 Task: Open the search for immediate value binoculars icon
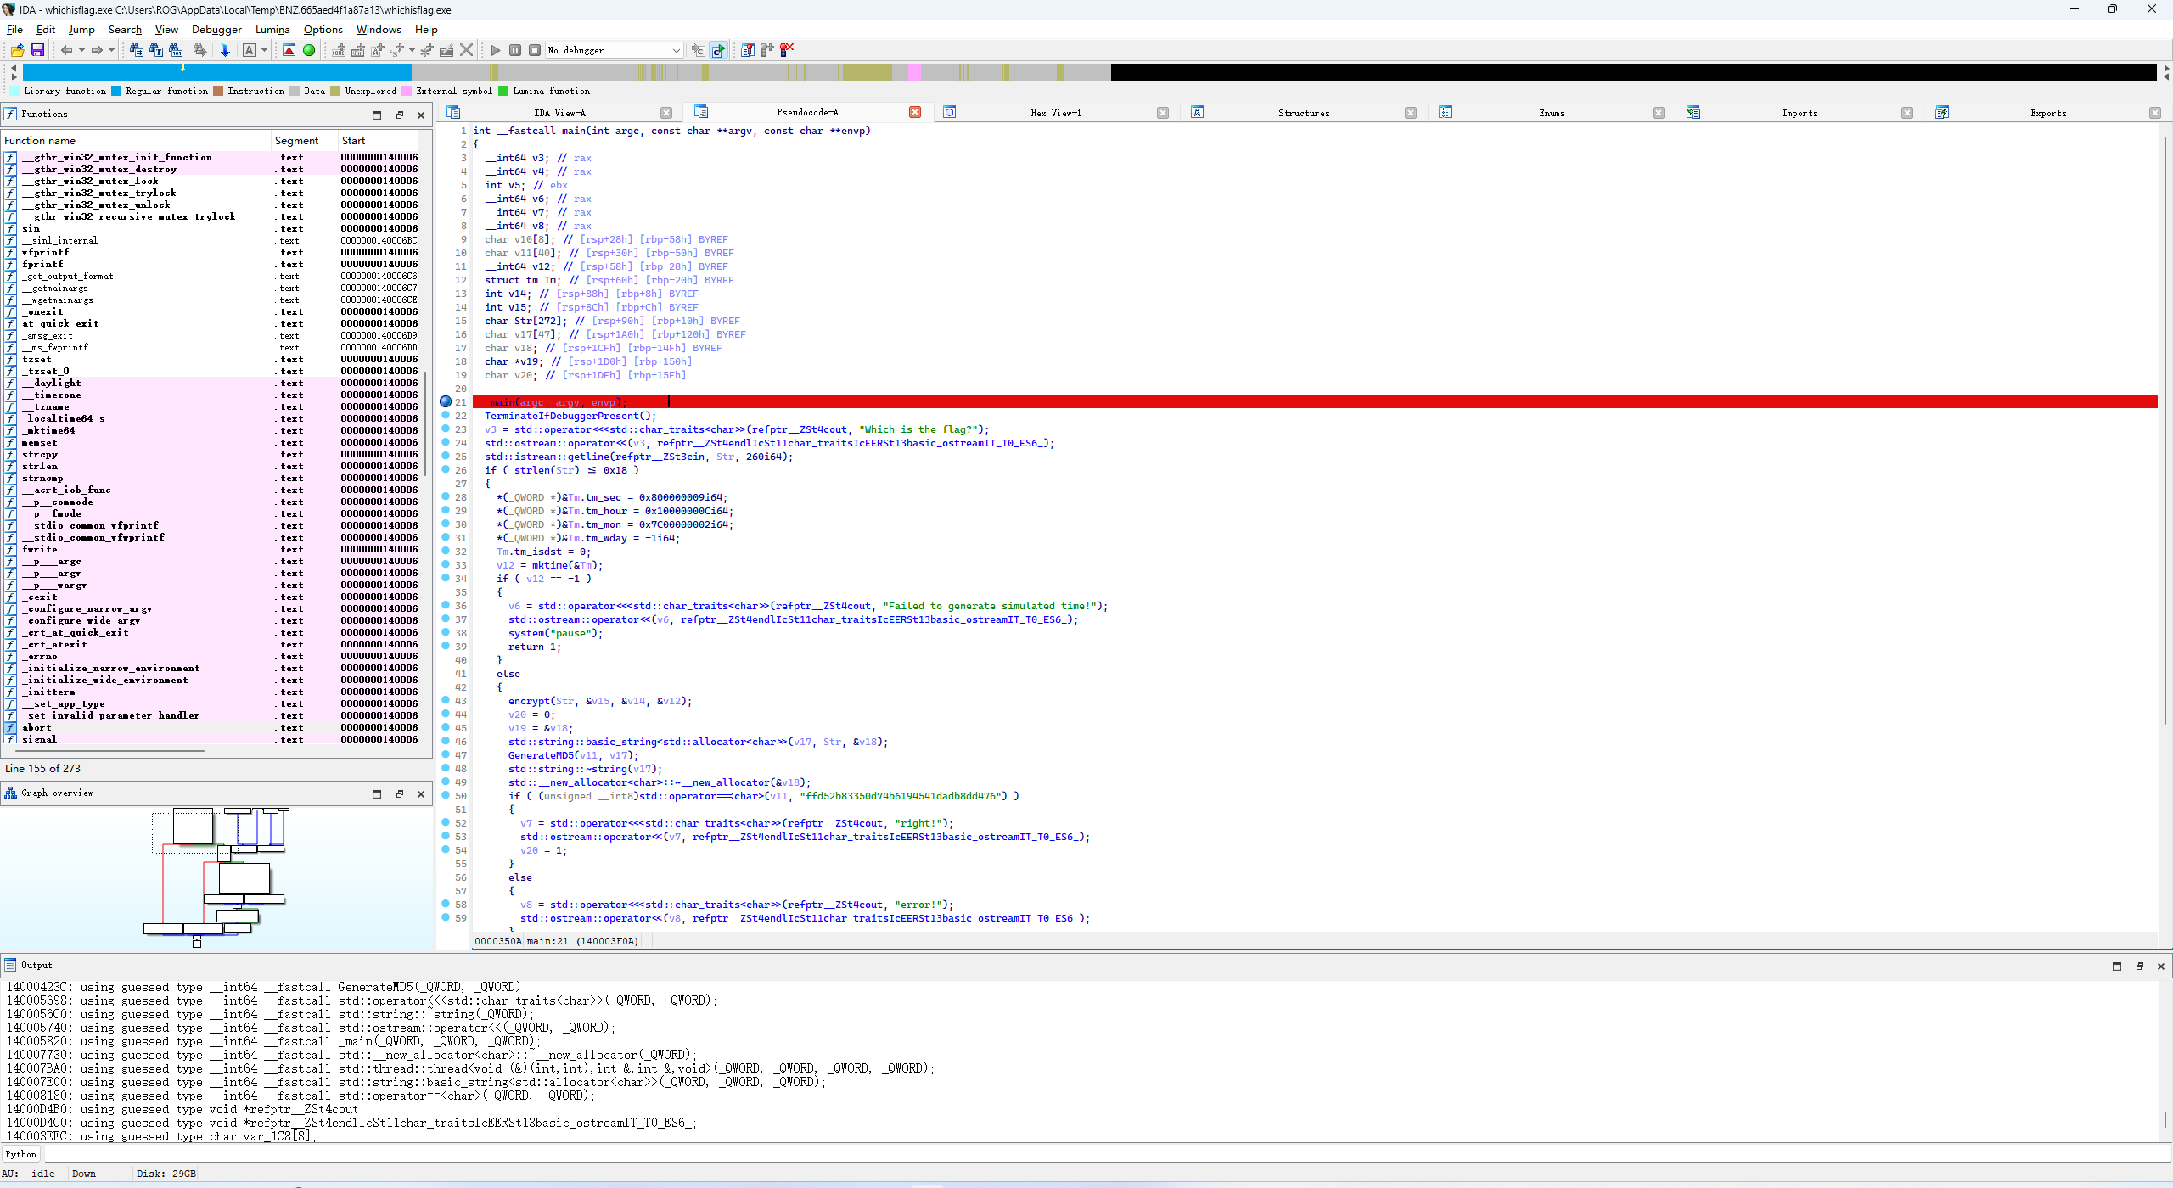[x=136, y=50]
